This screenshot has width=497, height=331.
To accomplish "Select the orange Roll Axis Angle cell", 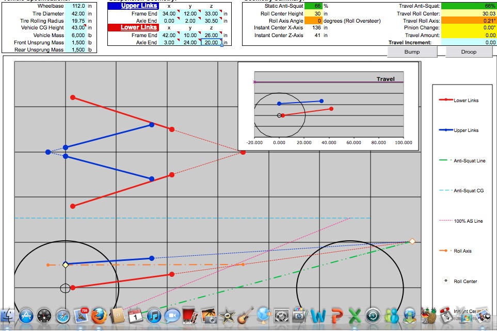I will click(x=313, y=21).
